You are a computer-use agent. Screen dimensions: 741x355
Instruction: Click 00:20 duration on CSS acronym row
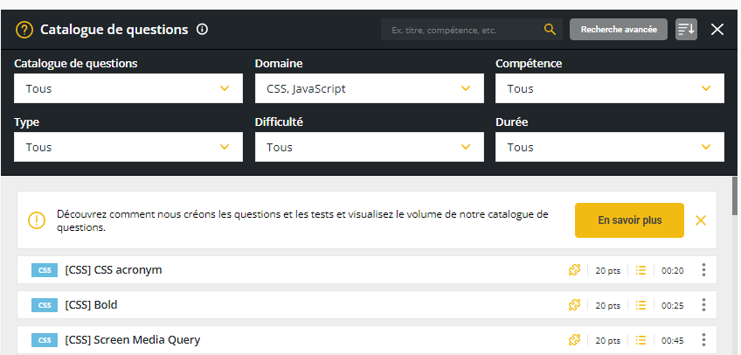coord(673,271)
